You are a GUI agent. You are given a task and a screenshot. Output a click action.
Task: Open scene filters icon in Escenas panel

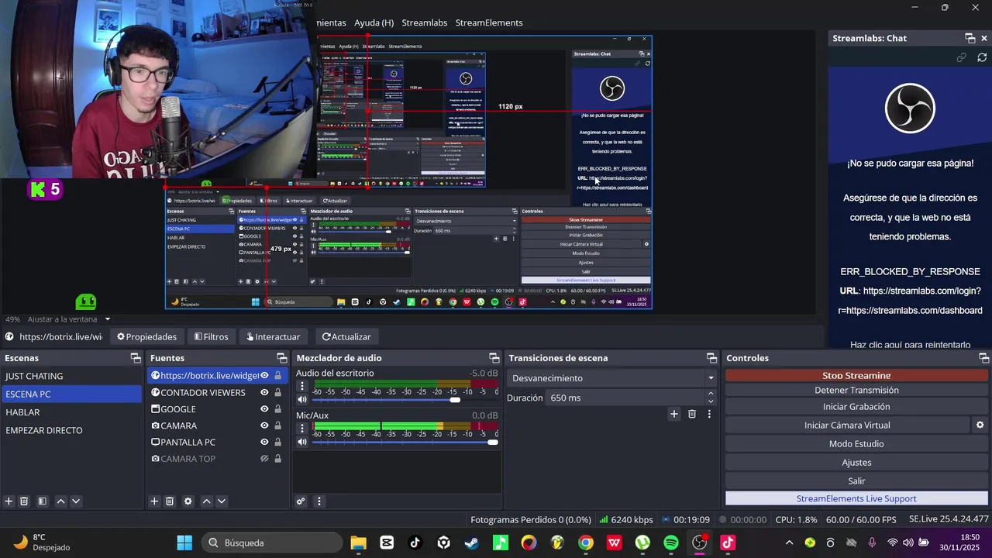(43, 501)
